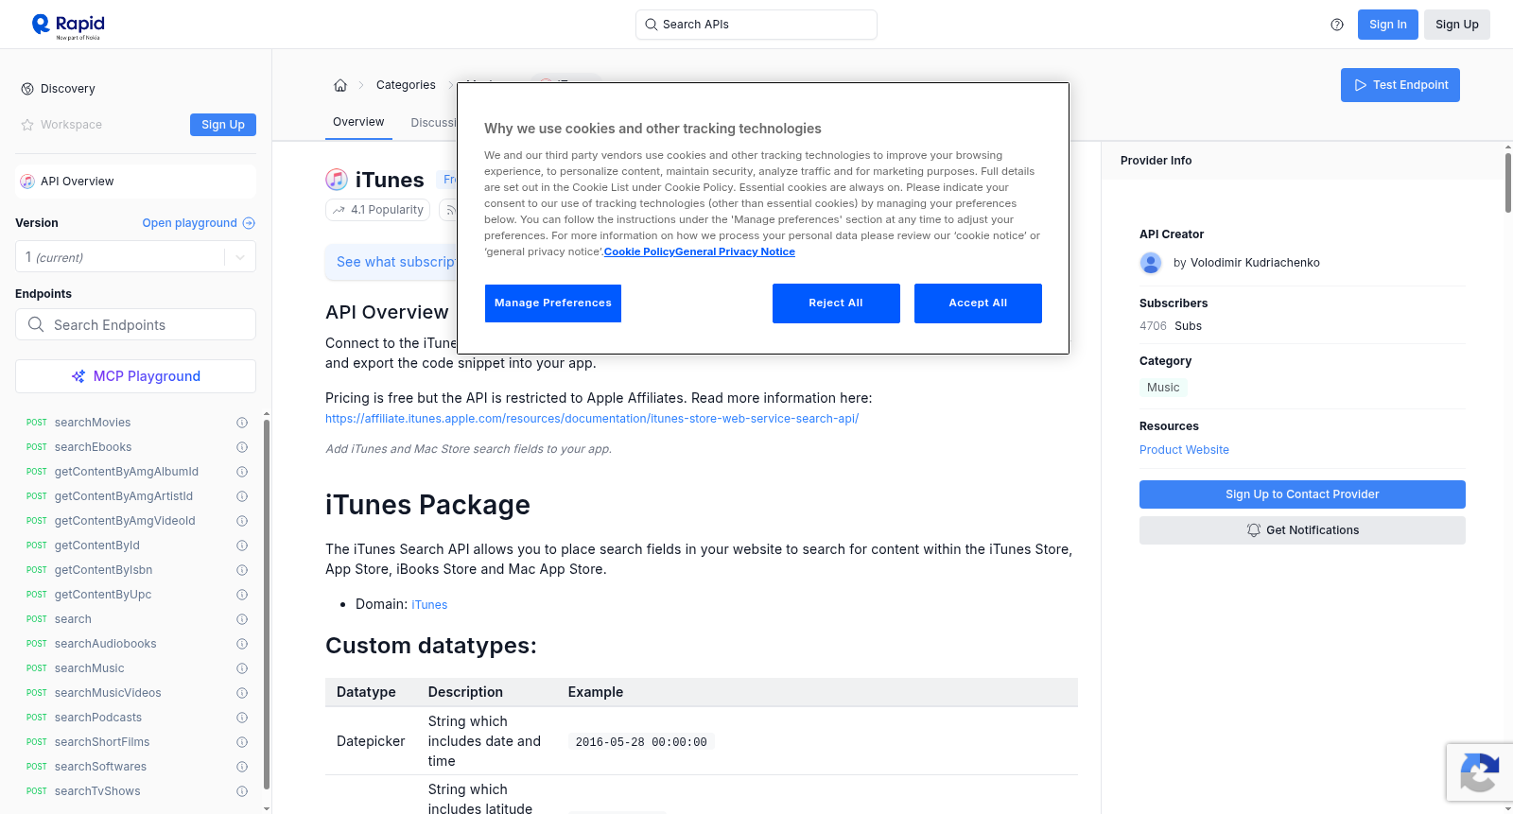This screenshot has width=1513, height=814.
Task: Switch to the Overview tab
Action: 358,122
